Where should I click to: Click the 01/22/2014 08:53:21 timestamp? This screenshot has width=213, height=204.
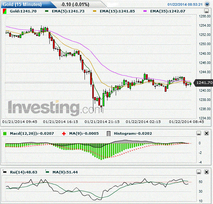[185, 4]
